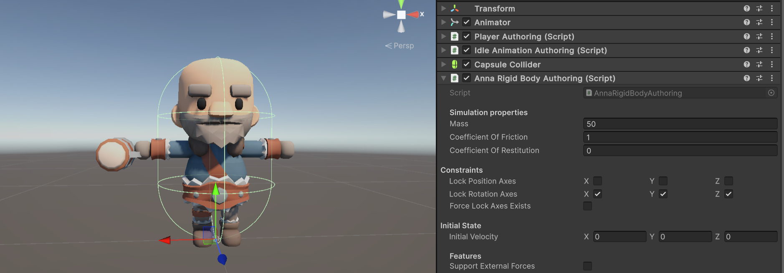Open help for Anna Rigid Body Authoring
Screen dimensions: 784x273
tap(747, 78)
